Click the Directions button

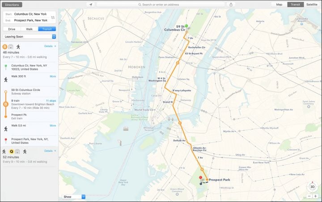click(x=12, y=5)
